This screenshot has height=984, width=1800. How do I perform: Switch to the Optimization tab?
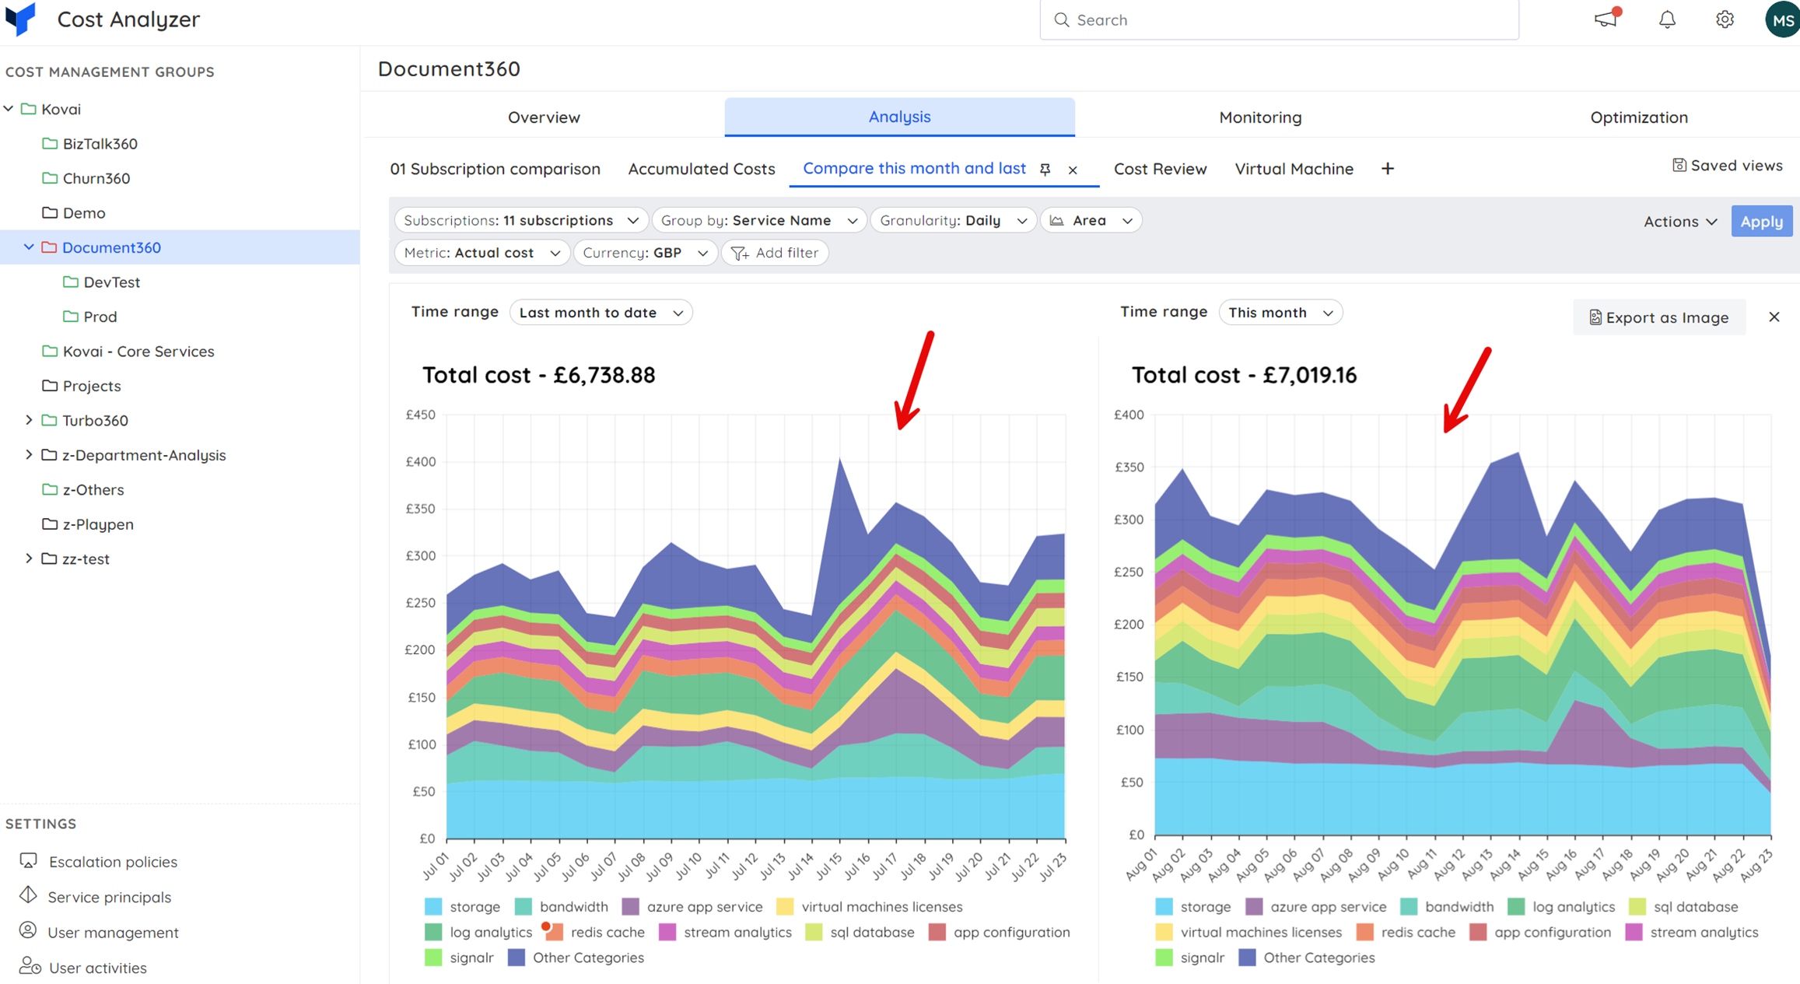point(1639,117)
